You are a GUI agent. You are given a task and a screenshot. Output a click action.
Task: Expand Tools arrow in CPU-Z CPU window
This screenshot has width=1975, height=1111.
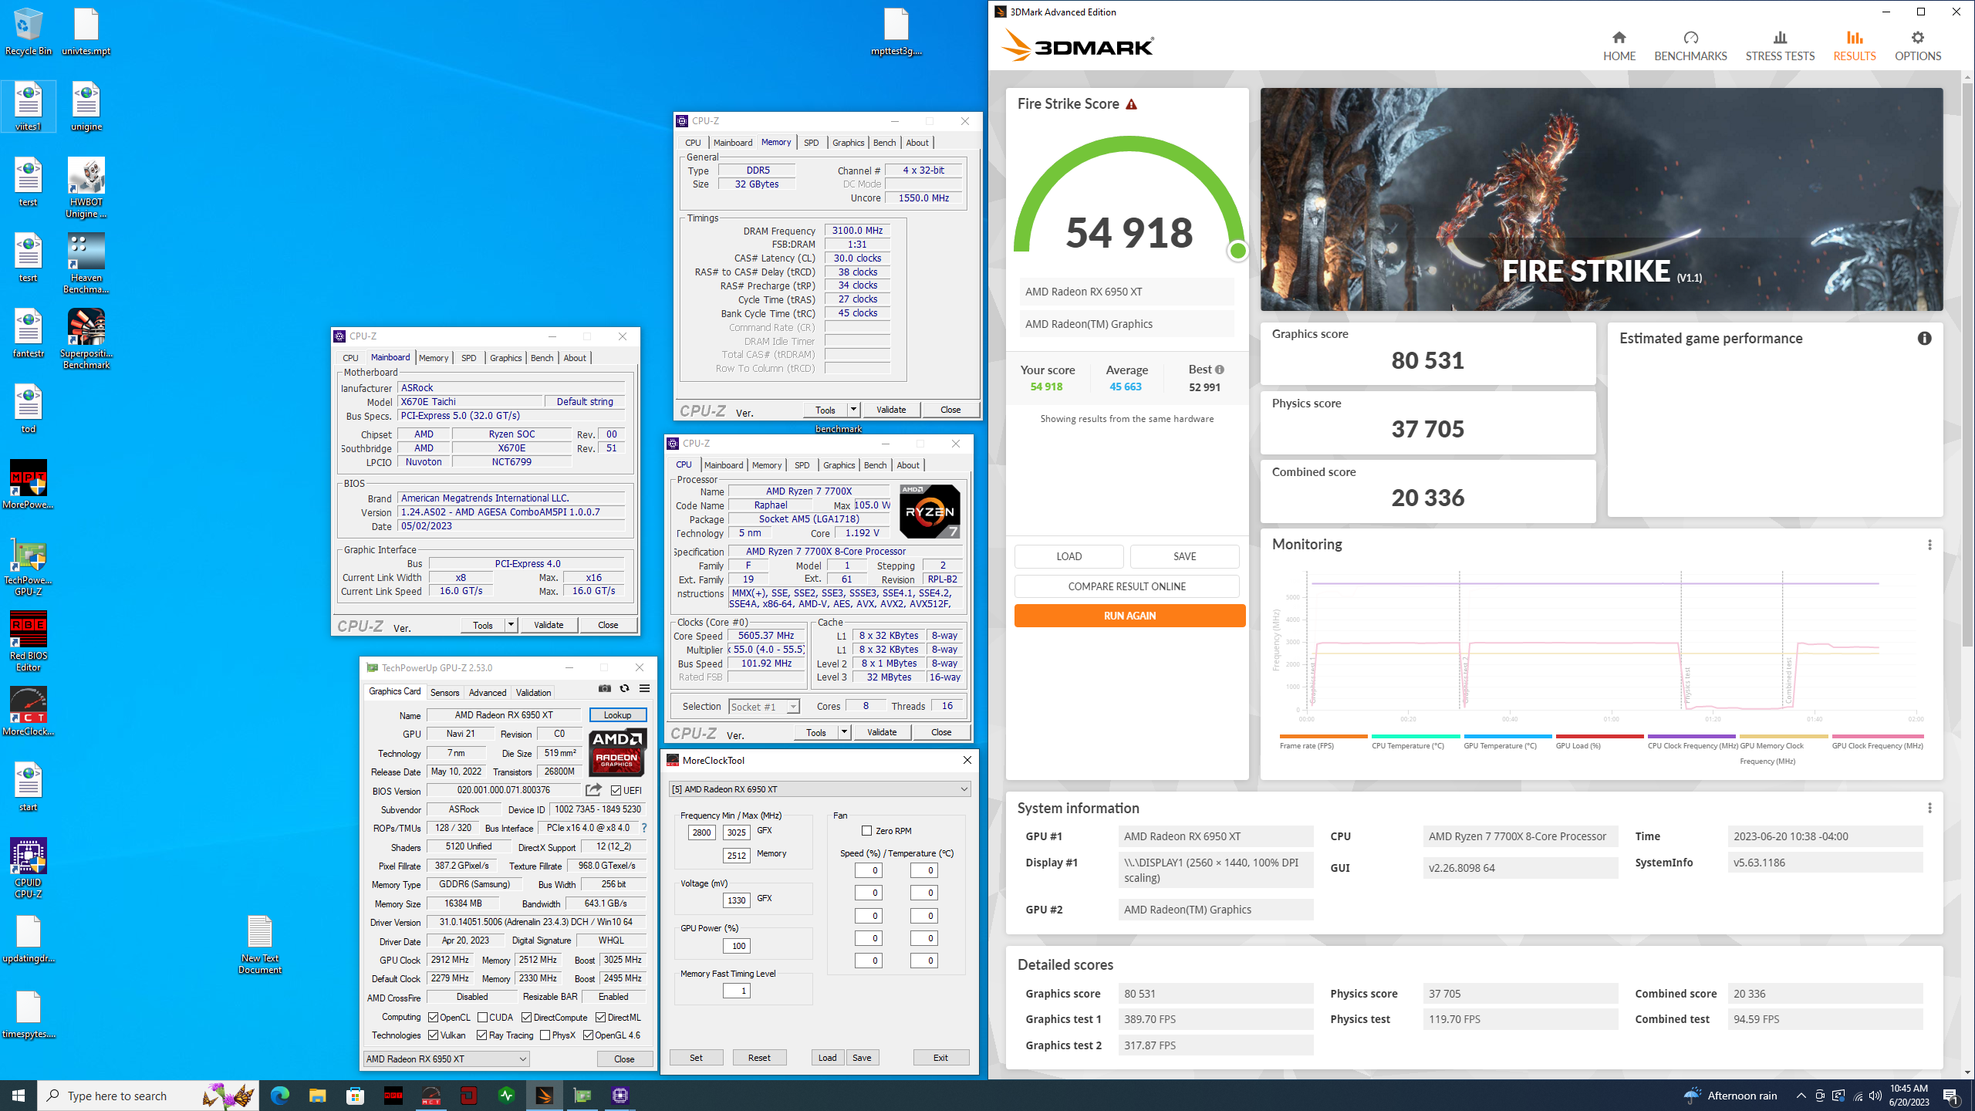[x=844, y=732]
